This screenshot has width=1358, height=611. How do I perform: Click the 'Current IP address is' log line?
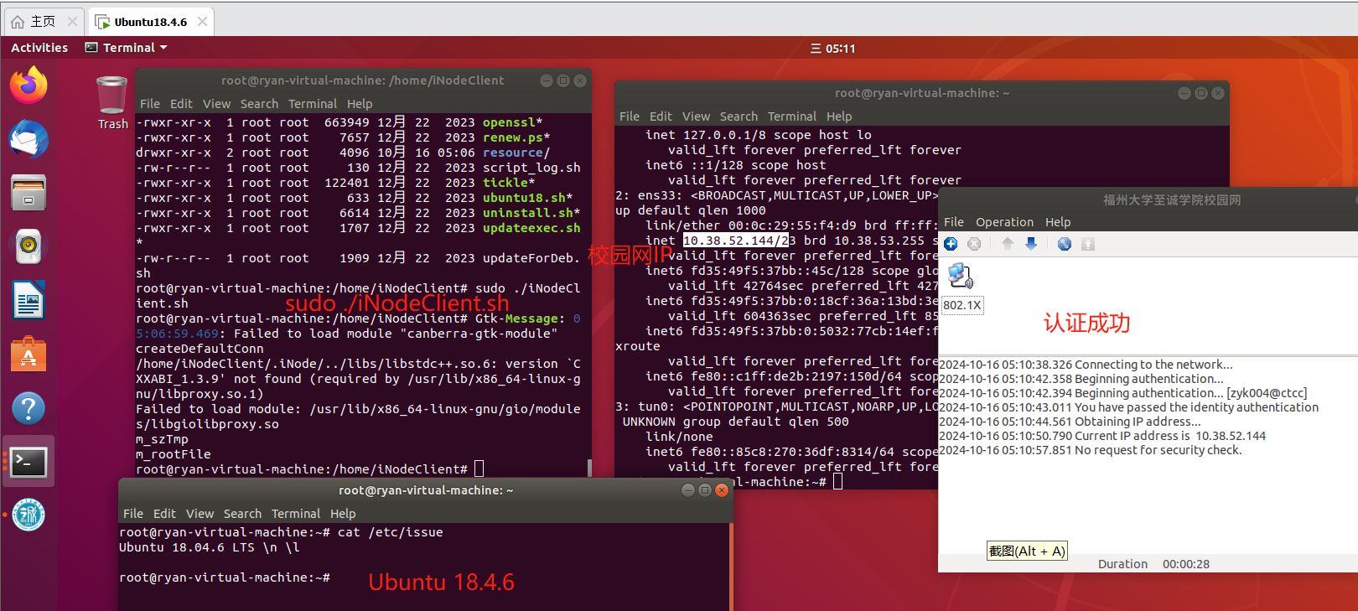click(1102, 436)
